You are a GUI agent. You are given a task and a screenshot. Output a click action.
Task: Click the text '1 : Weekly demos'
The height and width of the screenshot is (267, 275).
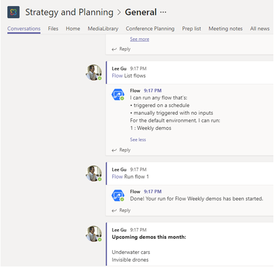point(151,128)
